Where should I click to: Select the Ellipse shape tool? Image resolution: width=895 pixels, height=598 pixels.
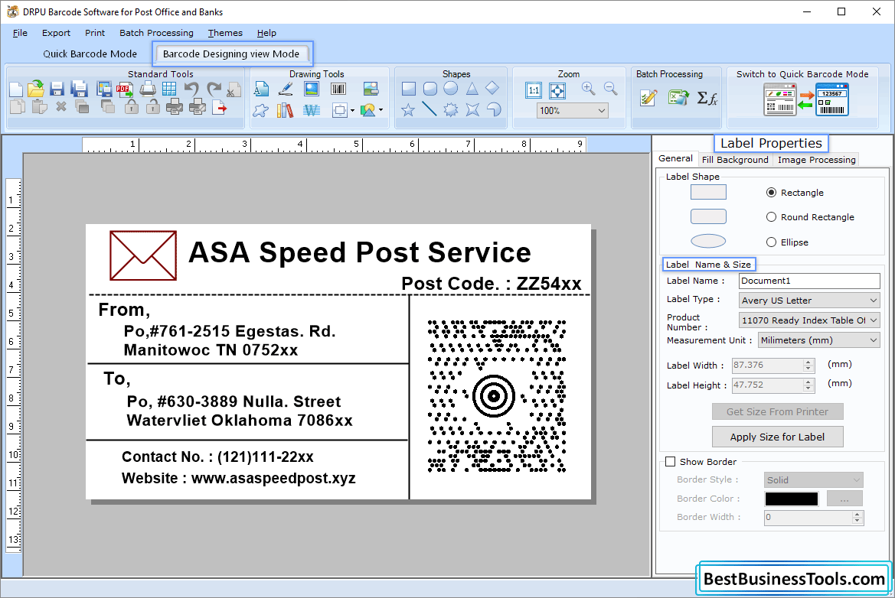(x=451, y=89)
